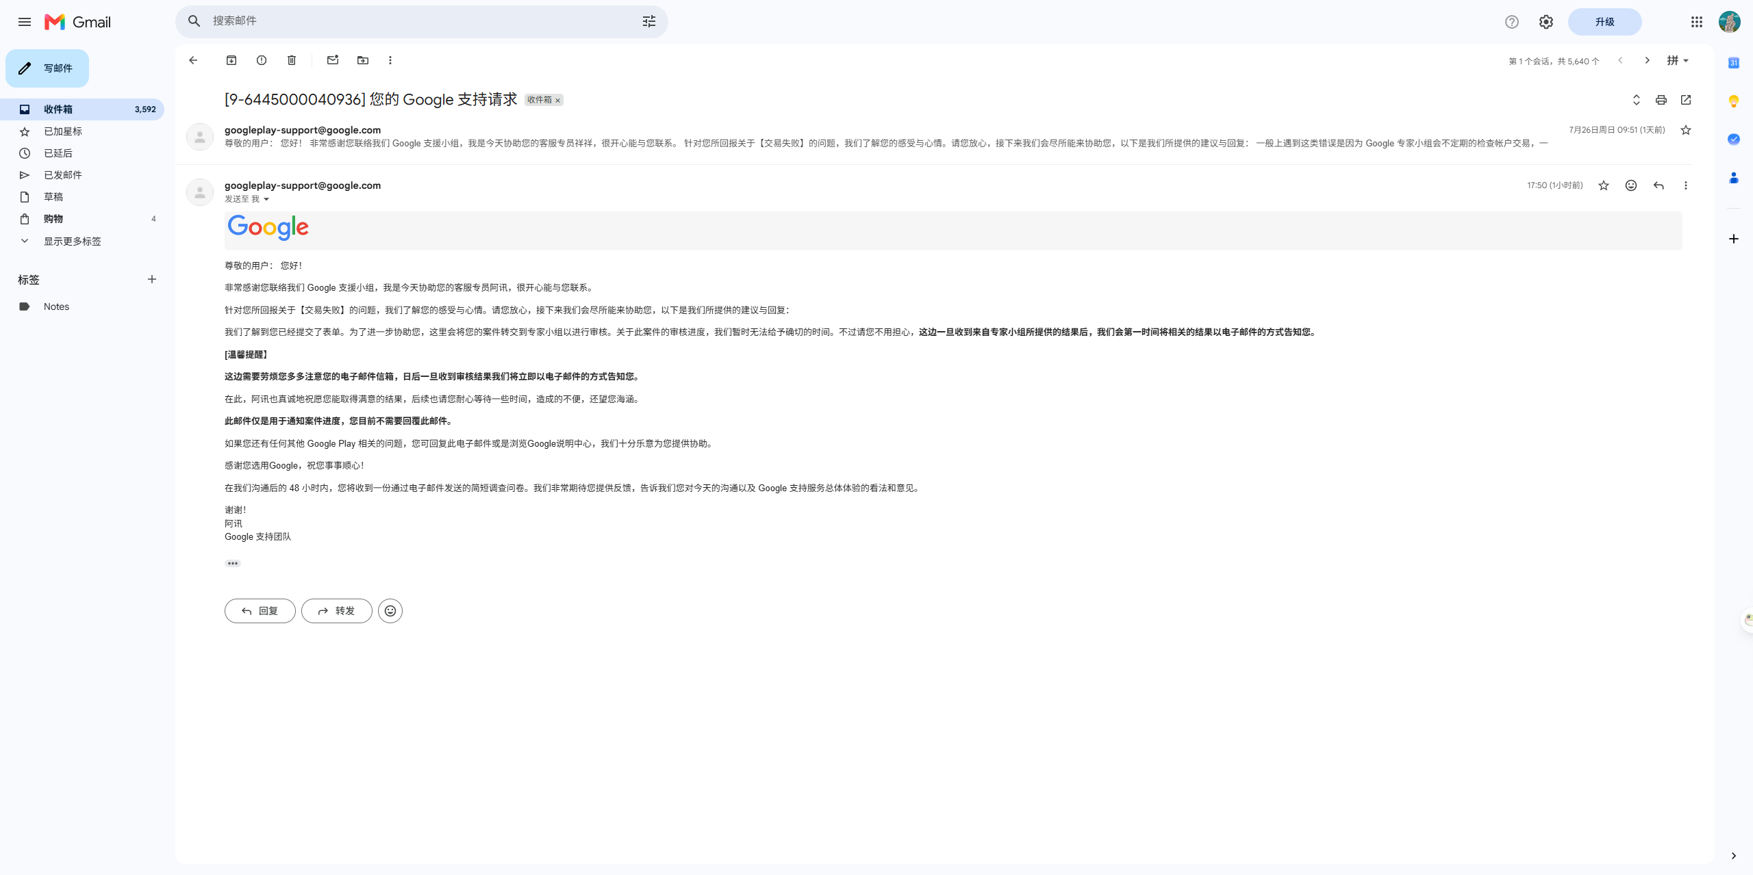
Task: Open the support help icon
Action: click(x=1512, y=22)
